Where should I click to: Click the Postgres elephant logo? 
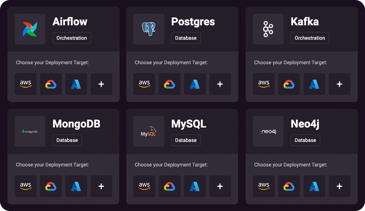(x=149, y=29)
